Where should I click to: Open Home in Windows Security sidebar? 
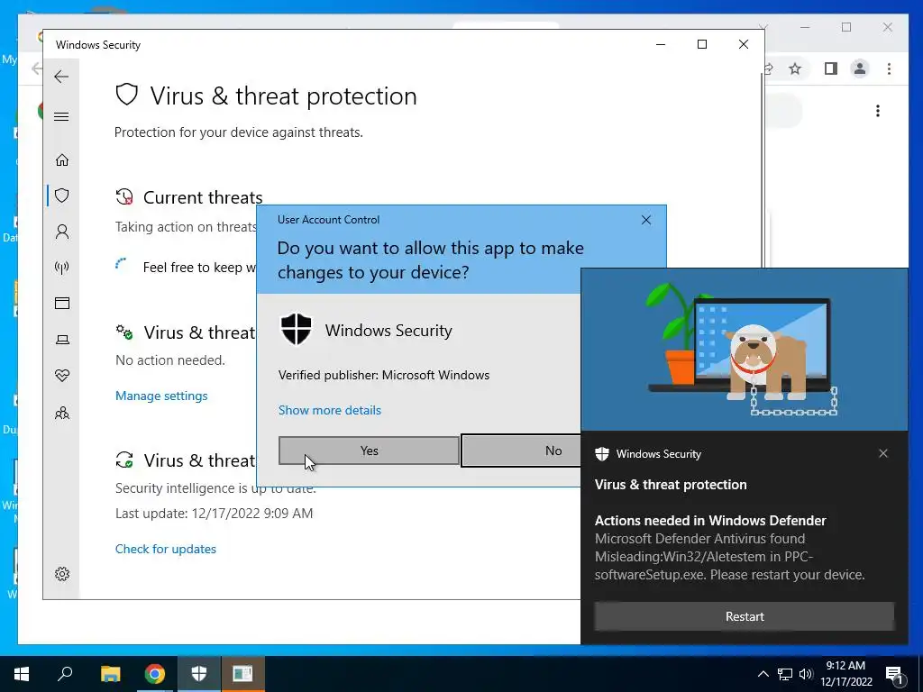[62, 160]
